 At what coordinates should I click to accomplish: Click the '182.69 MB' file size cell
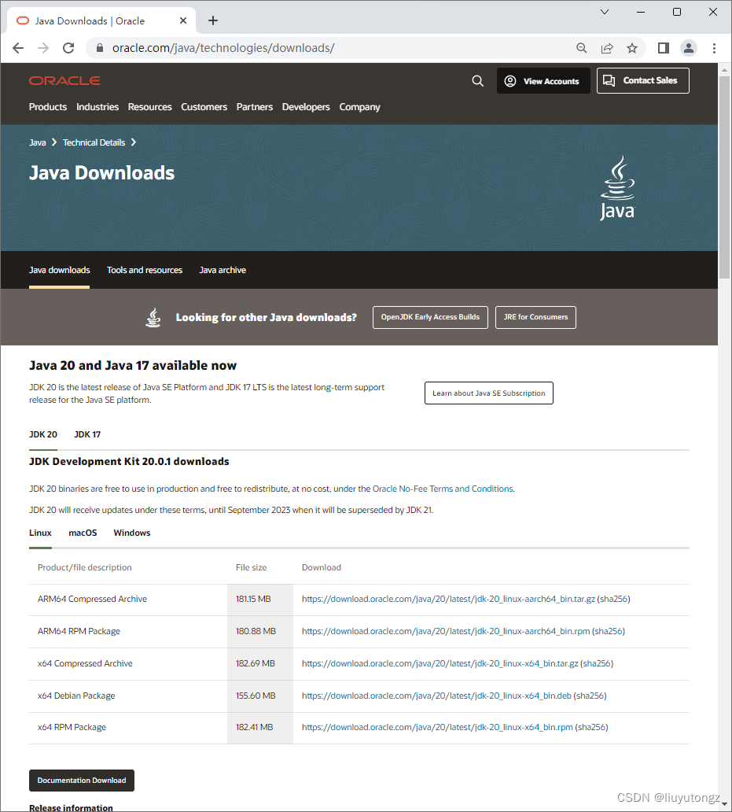coord(259,663)
